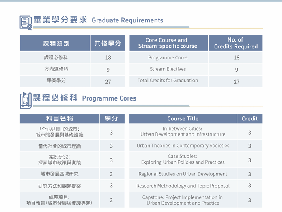Click credit 3 beside In-between Cities

tap(250, 132)
